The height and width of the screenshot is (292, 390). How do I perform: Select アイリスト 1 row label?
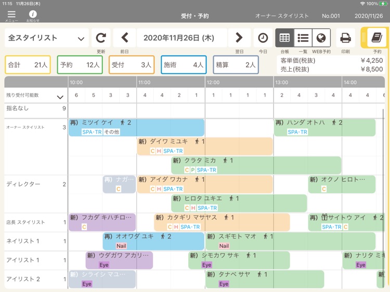(23, 260)
